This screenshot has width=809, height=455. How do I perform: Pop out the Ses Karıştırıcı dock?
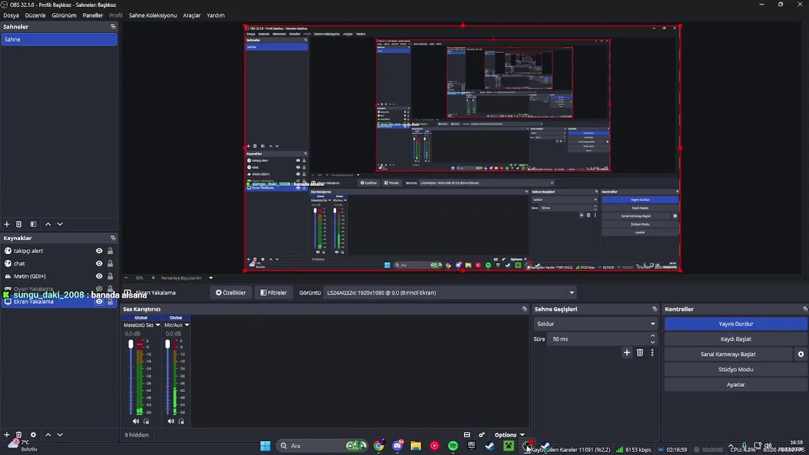[525, 309]
